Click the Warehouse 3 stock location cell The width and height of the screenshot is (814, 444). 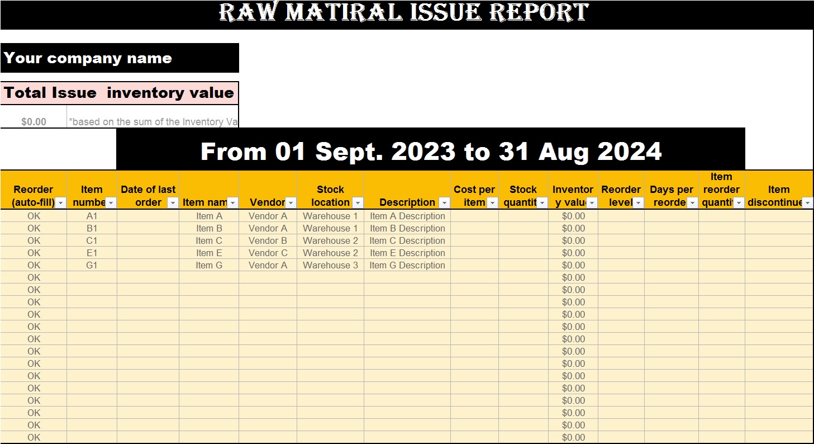tap(330, 265)
